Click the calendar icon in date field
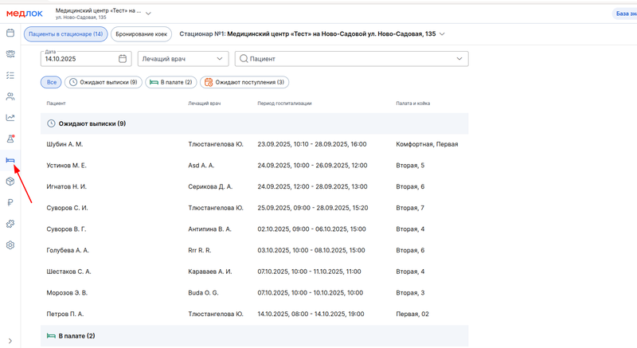The width and height of the screenshot is (637, 348). (x=123, y=59)
